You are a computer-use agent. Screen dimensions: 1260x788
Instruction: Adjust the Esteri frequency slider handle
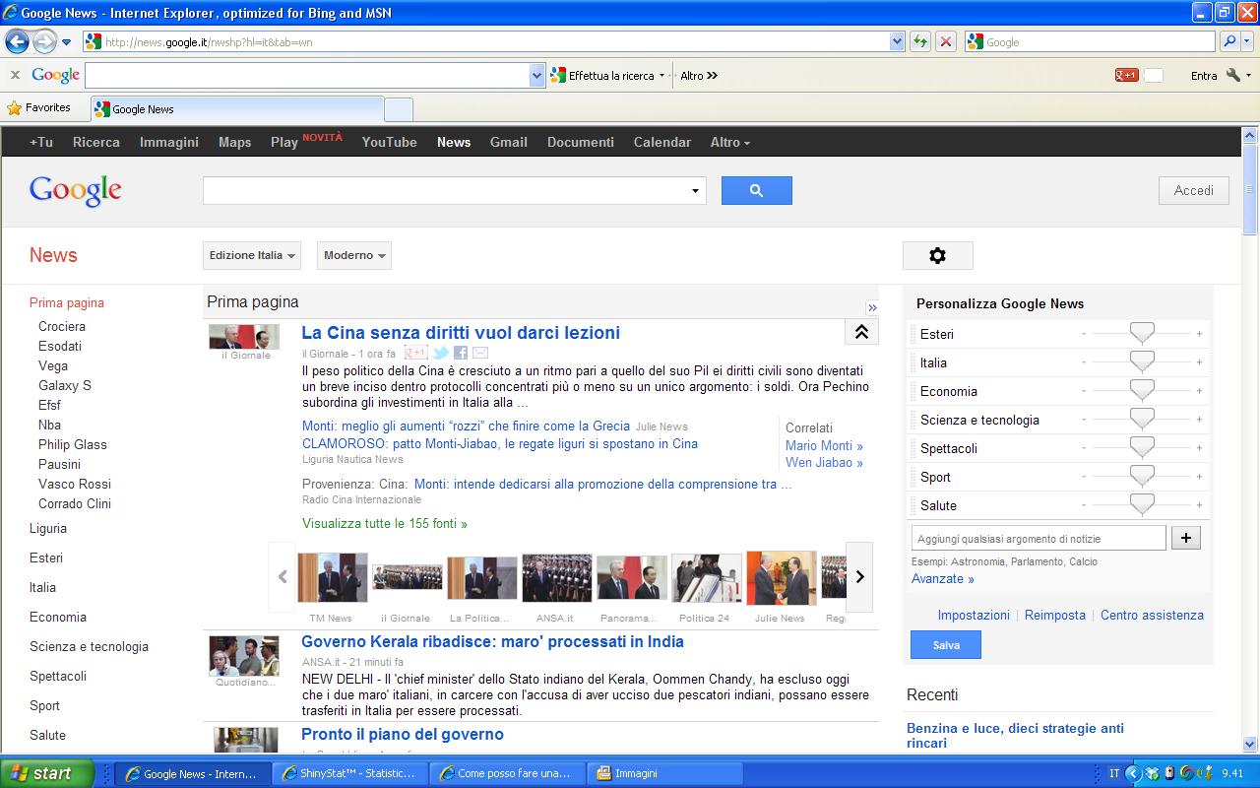click(x=1142, y=334)
